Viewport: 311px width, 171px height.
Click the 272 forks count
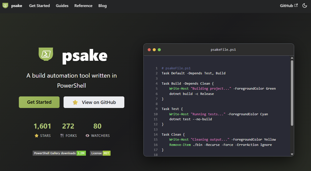(68, 126)
